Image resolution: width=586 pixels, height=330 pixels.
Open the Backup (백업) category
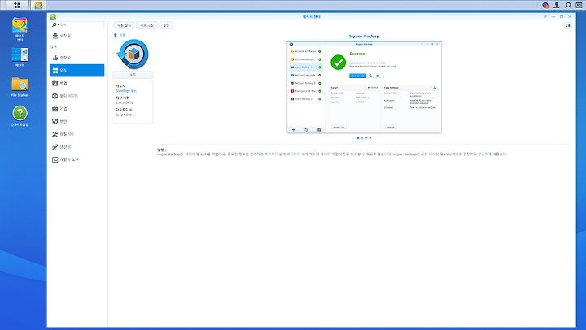(77, 83)
